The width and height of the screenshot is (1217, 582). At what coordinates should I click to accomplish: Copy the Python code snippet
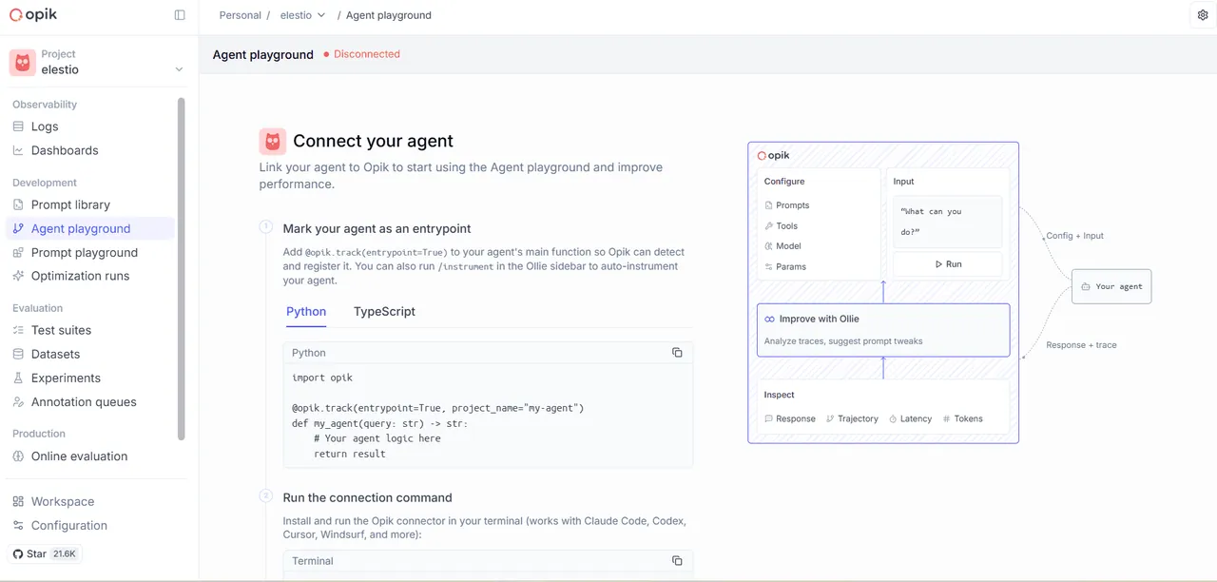(x=677, y=353)
